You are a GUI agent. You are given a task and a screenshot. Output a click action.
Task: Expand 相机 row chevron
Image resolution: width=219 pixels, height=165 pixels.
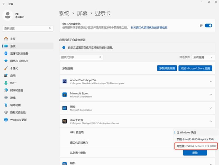211,164
